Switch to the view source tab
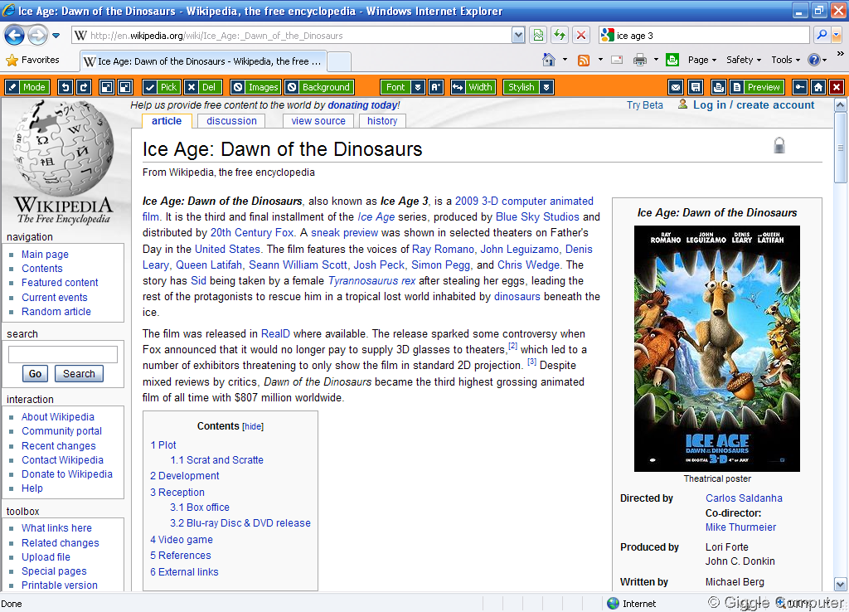Viewport: 849px width, 612px height. coord(318,121)
